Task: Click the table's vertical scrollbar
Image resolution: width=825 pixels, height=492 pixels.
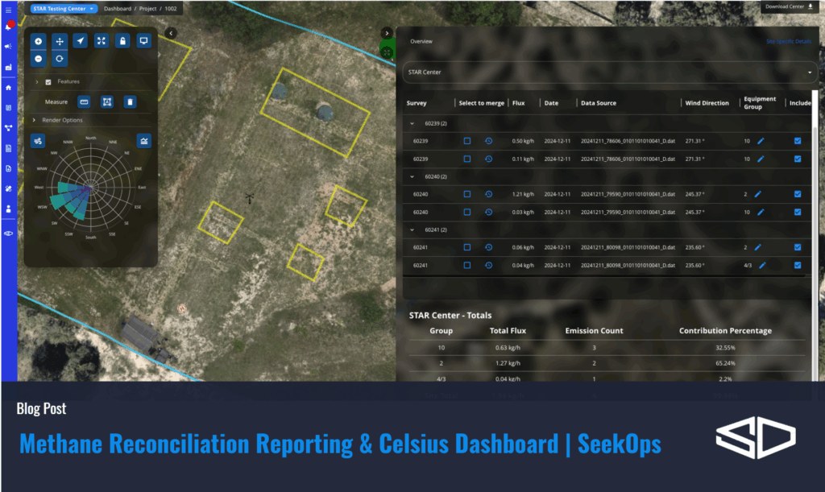Action: point(815,161)
